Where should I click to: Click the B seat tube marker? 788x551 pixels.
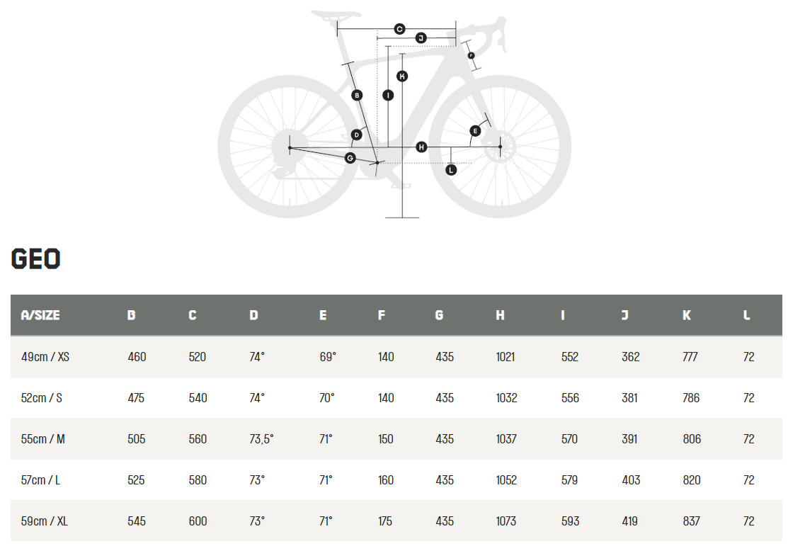pyautogui.click(x=357, y=95)
